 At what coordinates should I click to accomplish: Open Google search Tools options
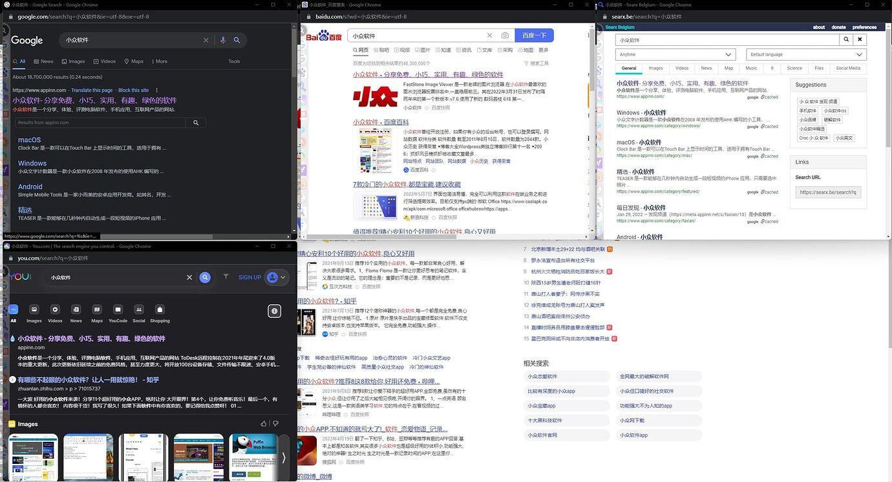(234, 61)
